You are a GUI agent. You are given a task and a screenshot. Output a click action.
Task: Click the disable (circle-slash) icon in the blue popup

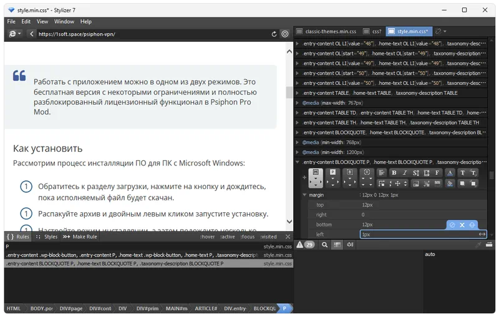click(452, 225)
